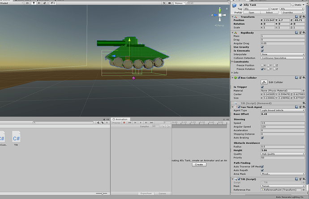Open the Area Mask dropdown

pos(283,174)
